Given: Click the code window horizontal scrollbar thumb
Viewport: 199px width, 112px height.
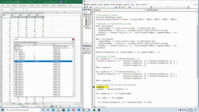Looking at the screenshot, I should point(102,107).
